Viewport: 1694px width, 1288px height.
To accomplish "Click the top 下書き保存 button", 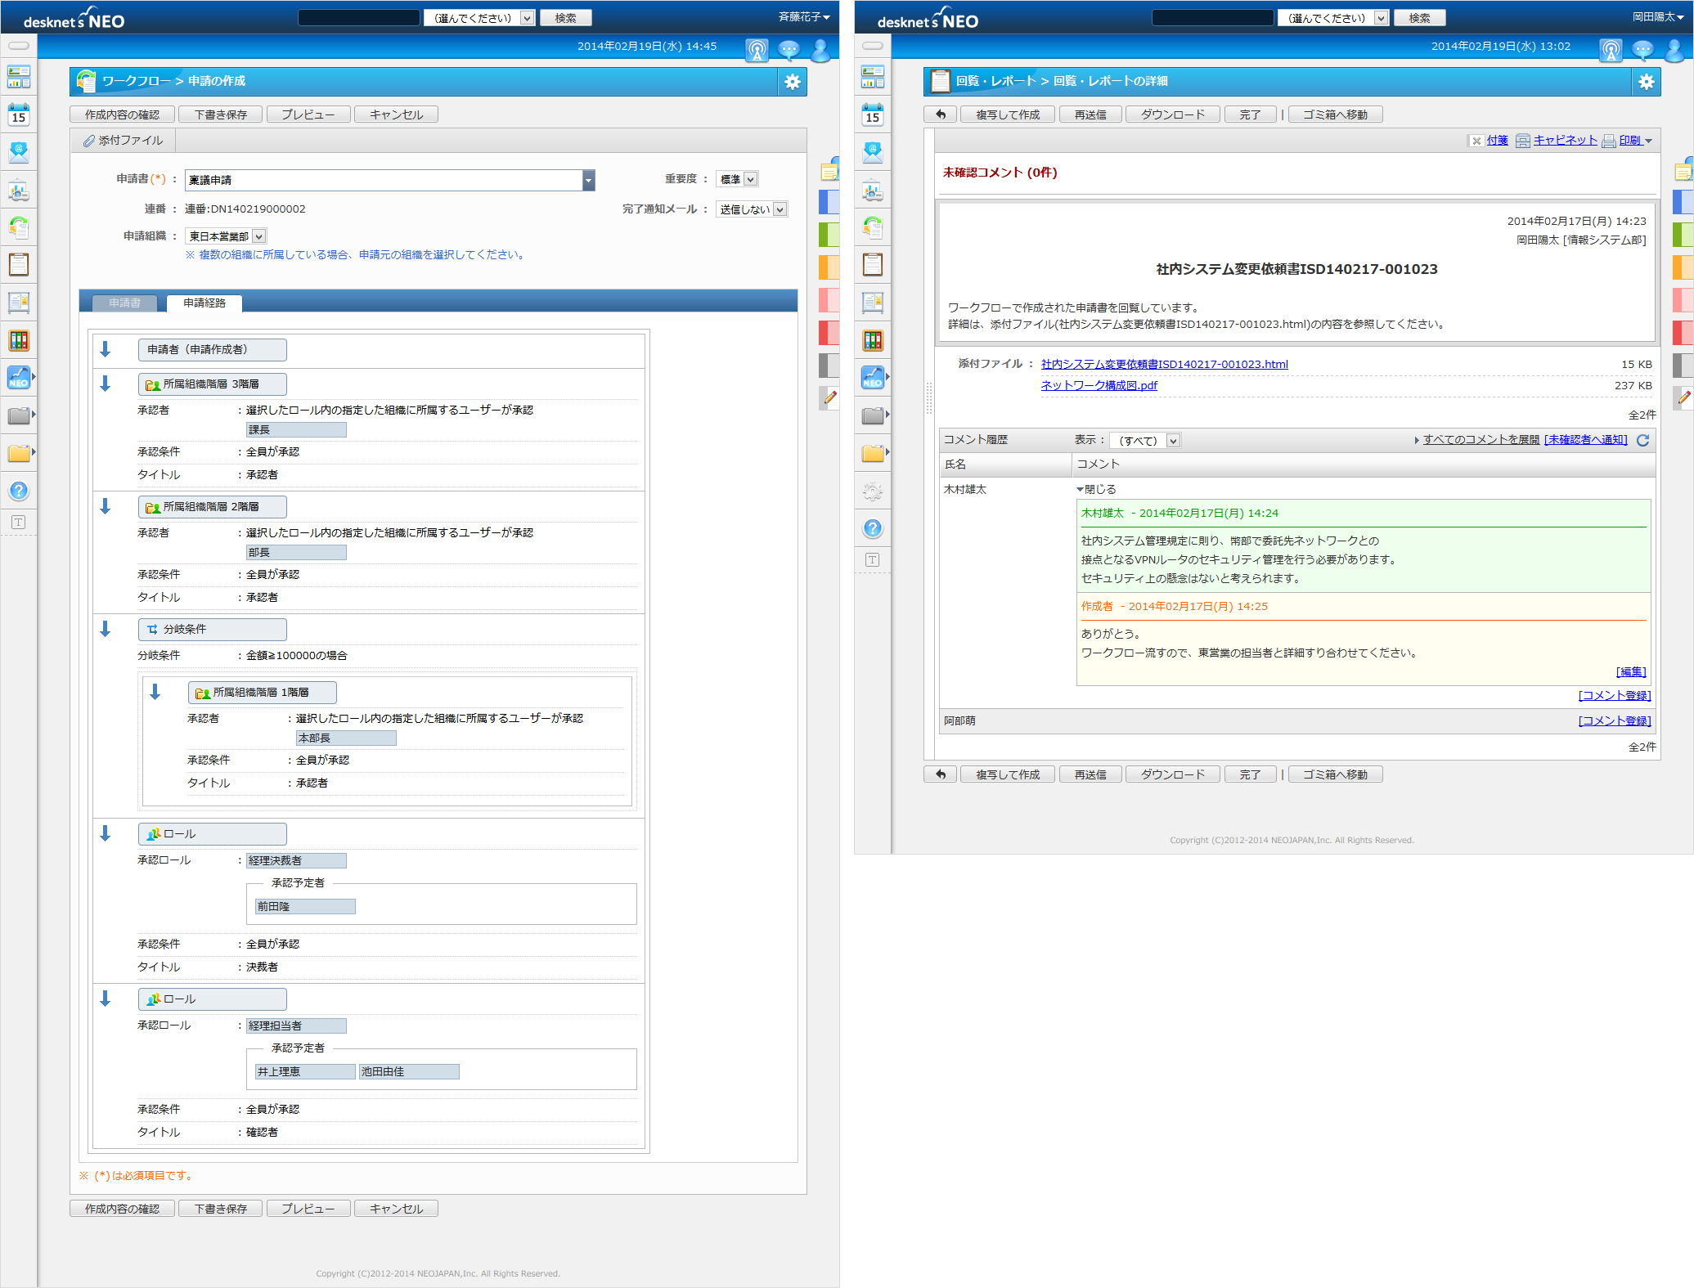I will [x=221, y=114].
